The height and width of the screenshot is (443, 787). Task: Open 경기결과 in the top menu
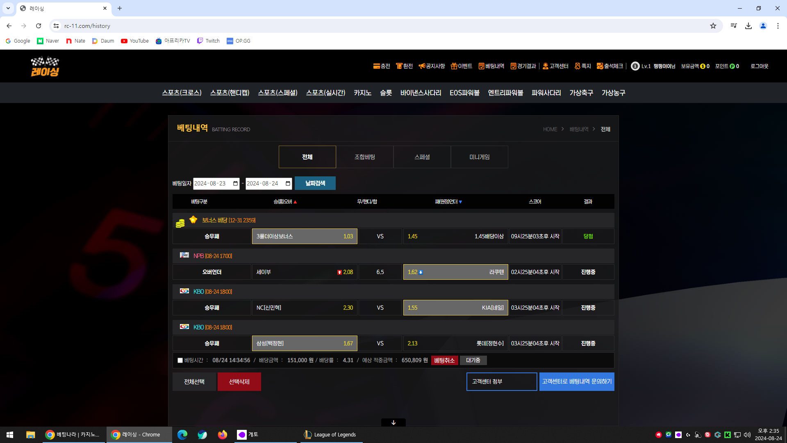pos(523,66)
